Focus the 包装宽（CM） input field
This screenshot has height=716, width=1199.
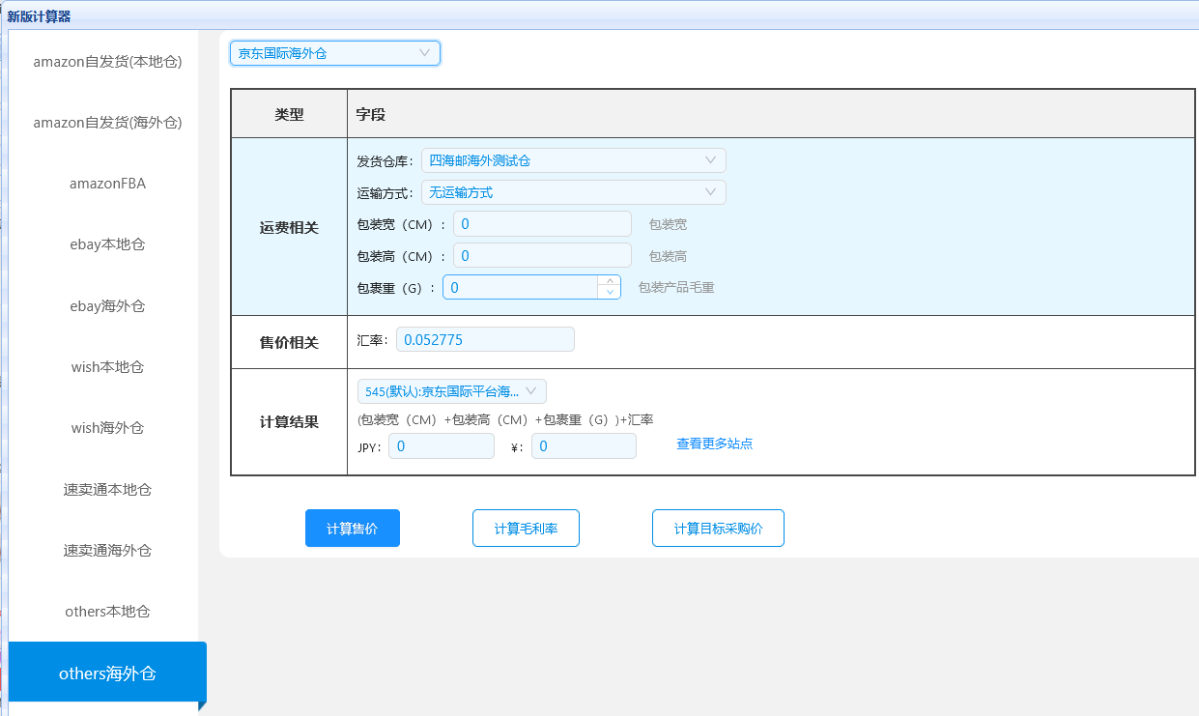pos(542,224)
